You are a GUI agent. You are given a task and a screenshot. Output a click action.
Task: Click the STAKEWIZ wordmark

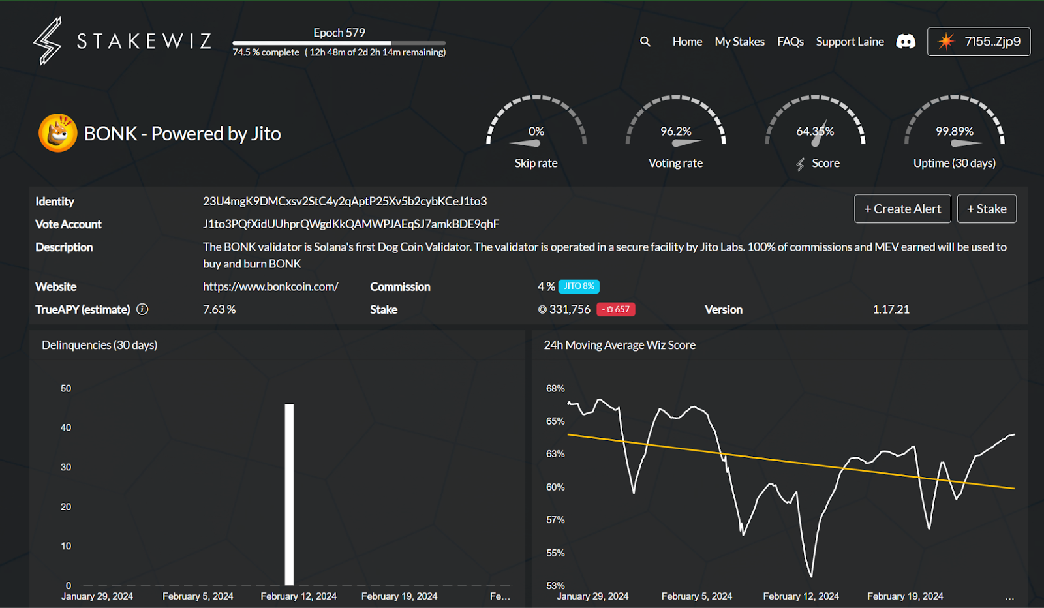[x=144, y=41]
